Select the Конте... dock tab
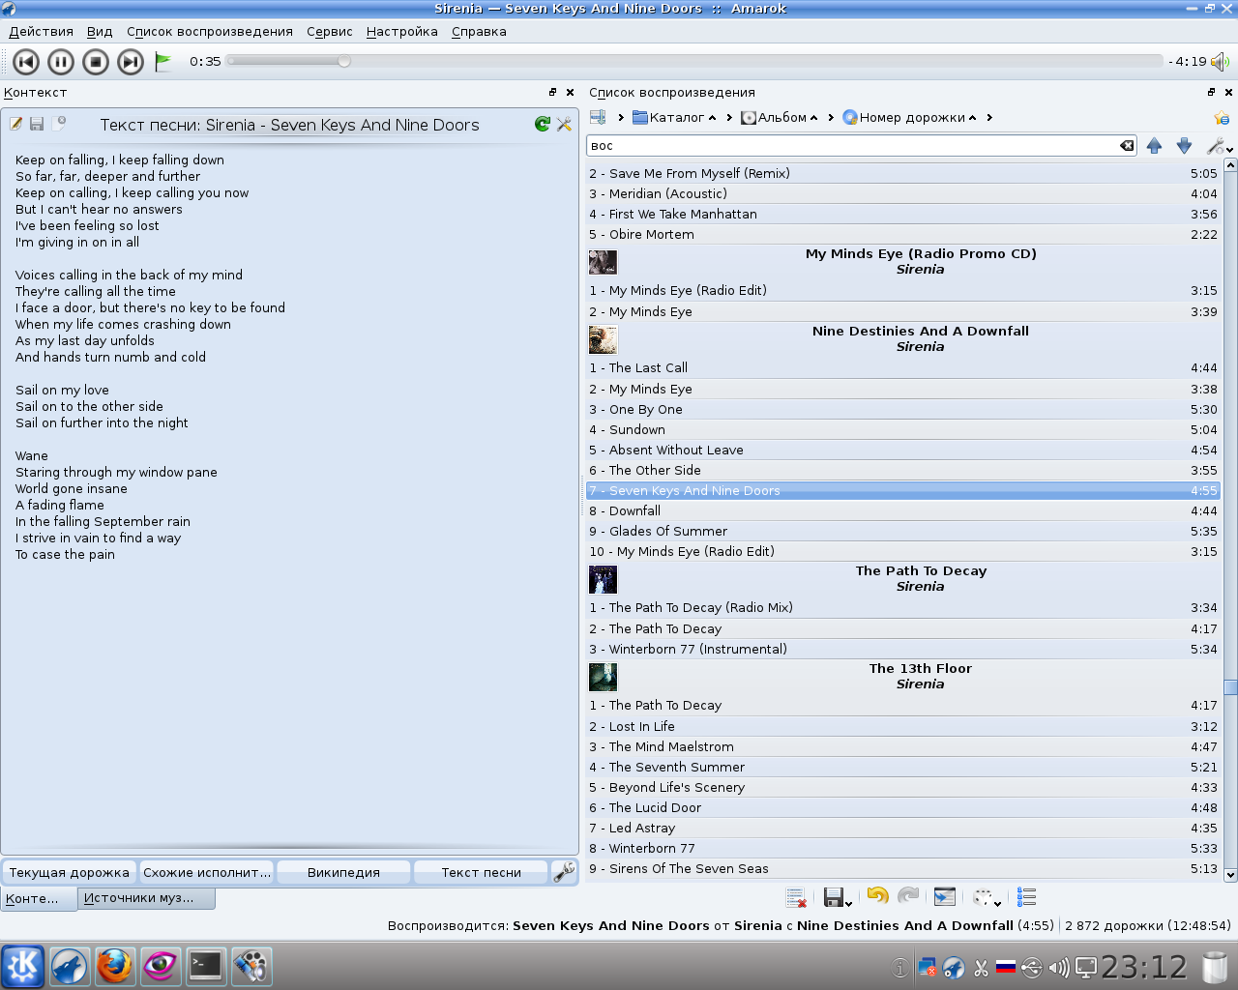 point(39,898)
